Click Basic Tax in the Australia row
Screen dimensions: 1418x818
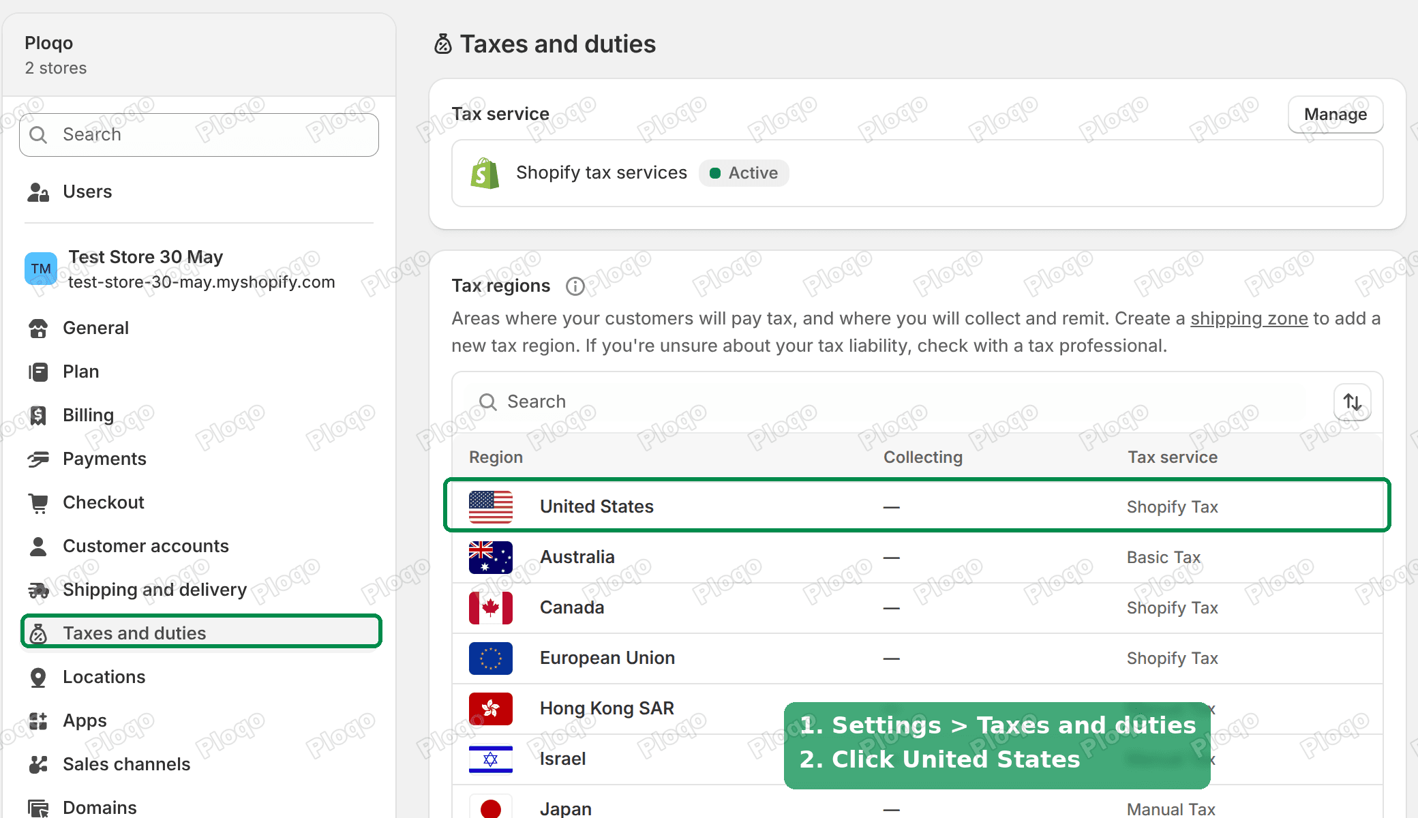(x=1164, y=558)
